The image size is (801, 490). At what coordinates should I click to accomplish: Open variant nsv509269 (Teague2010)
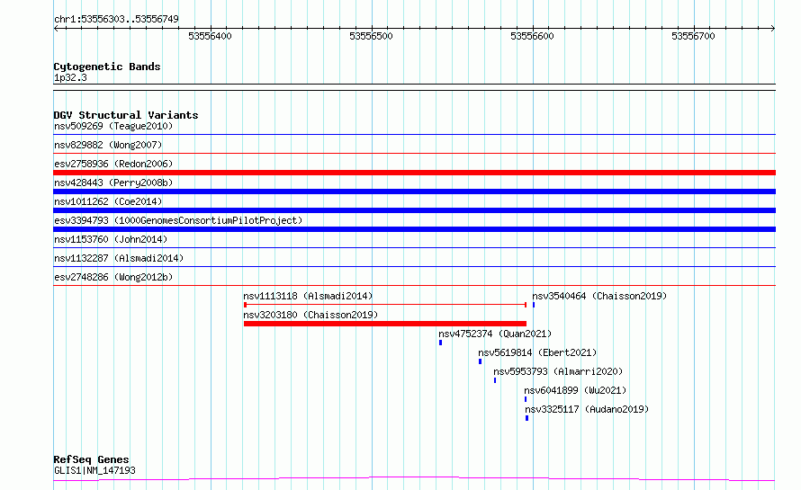(x=113, y=126)
